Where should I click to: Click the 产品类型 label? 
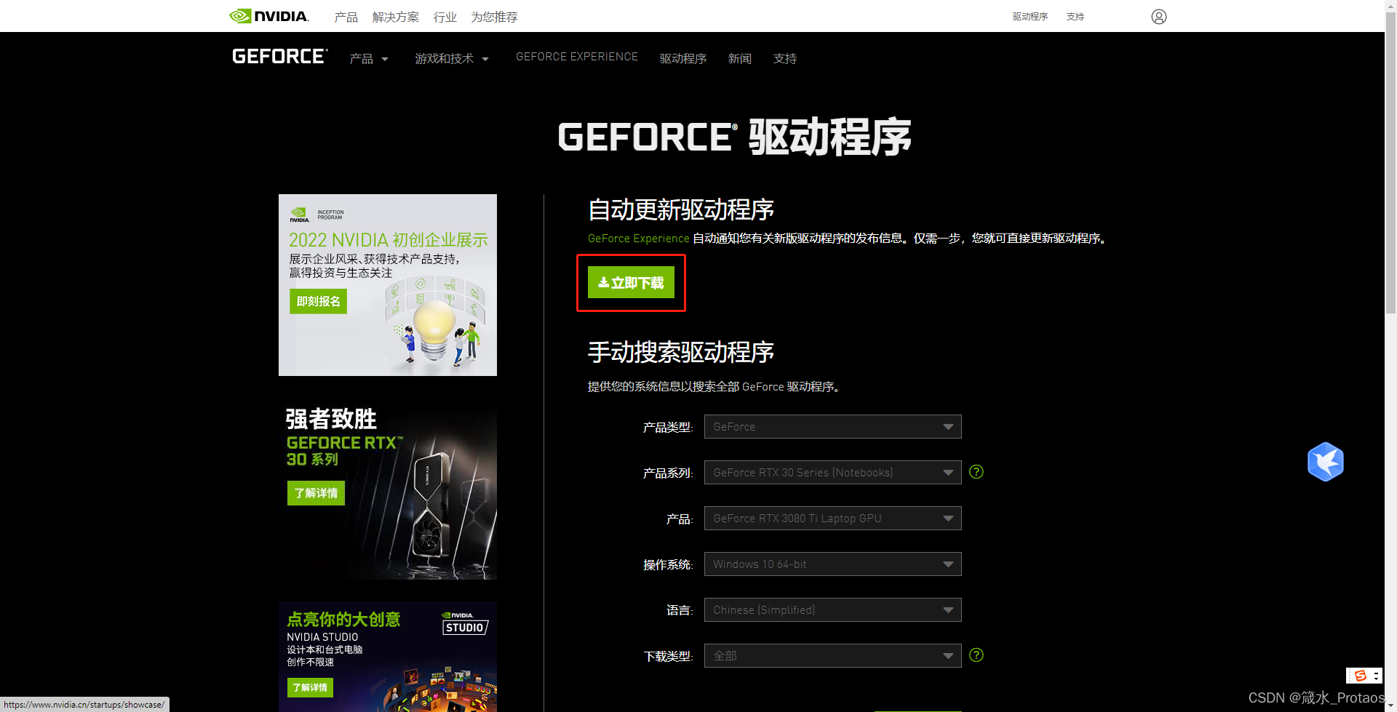(668, 428)
